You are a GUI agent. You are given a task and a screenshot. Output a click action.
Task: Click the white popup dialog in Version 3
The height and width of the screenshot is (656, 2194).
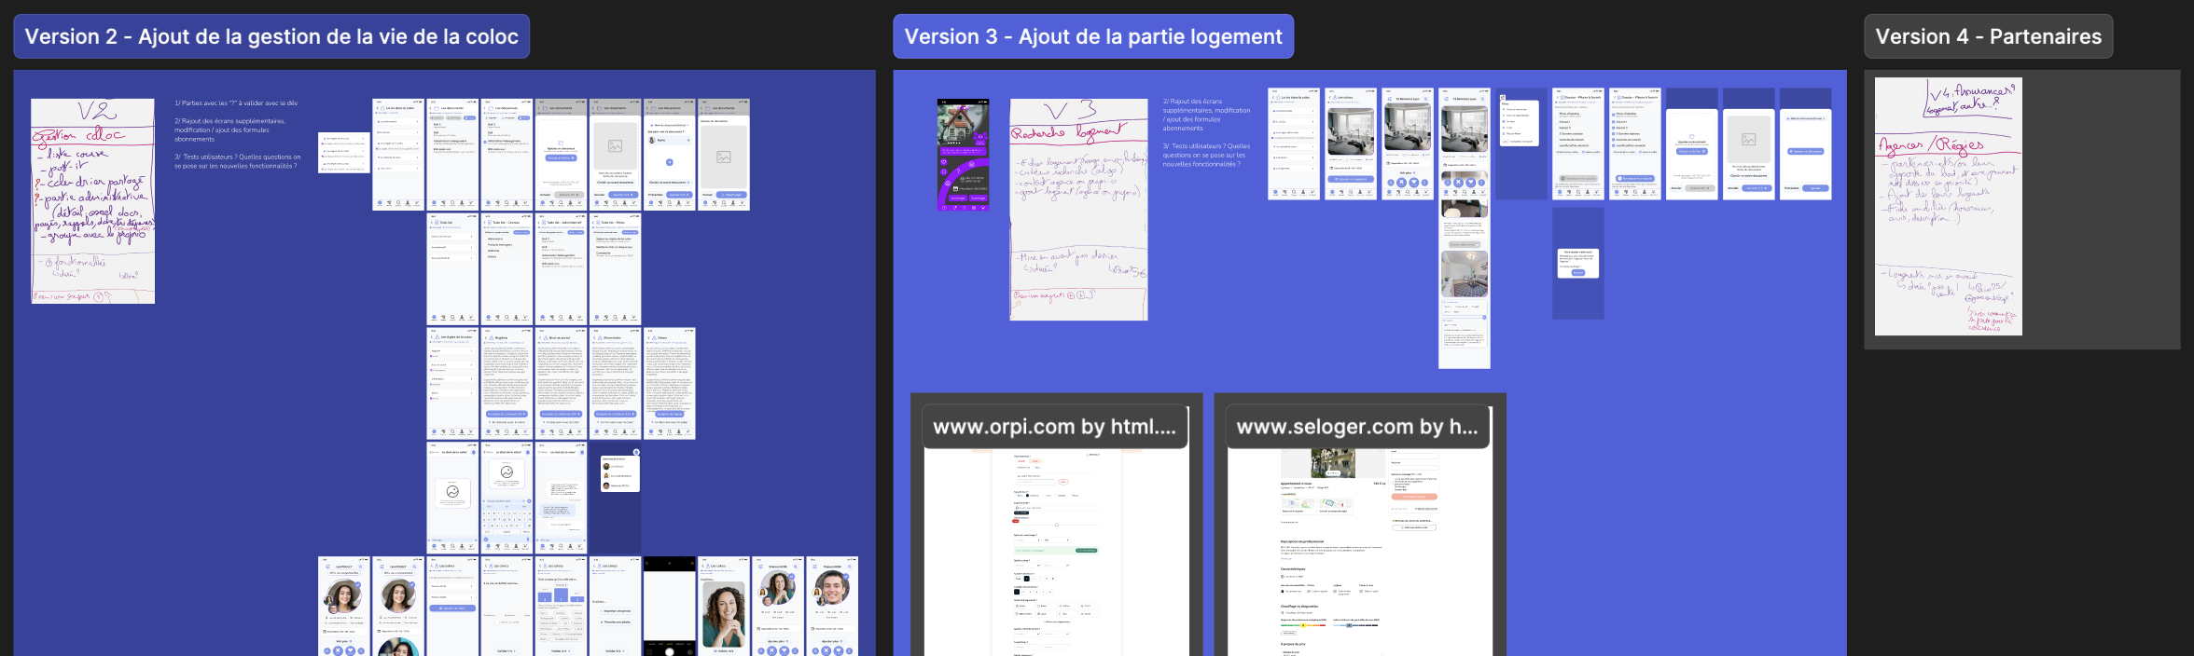point(1577,263)
